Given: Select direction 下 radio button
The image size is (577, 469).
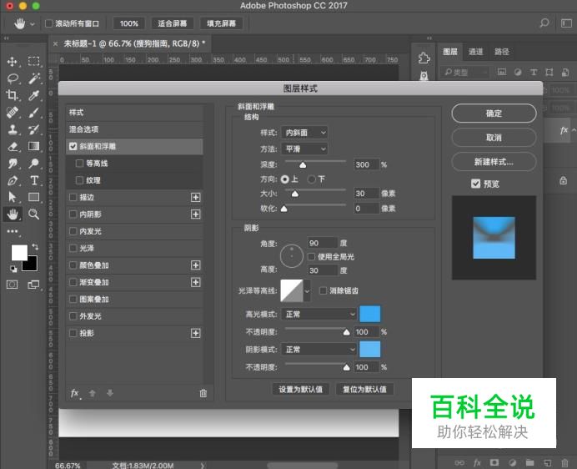Looking at the screenshot, I should point(311,179).
